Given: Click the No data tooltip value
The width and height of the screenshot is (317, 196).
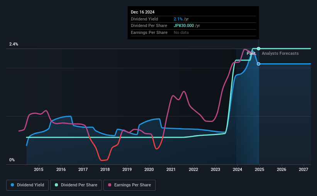Looking at the screenshot, I should click(181, 32).
